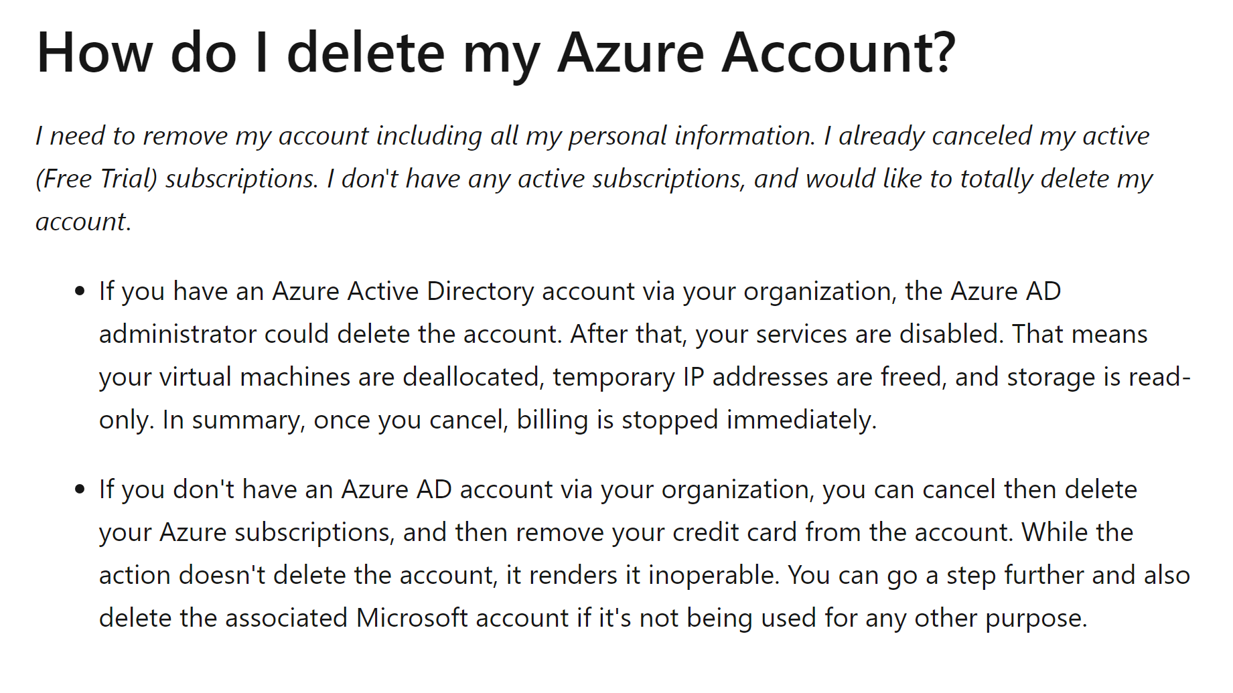The width and height of the screenshot is (1233, 693).
Task: Click the words 'credit card'
Action: point(735,533)
